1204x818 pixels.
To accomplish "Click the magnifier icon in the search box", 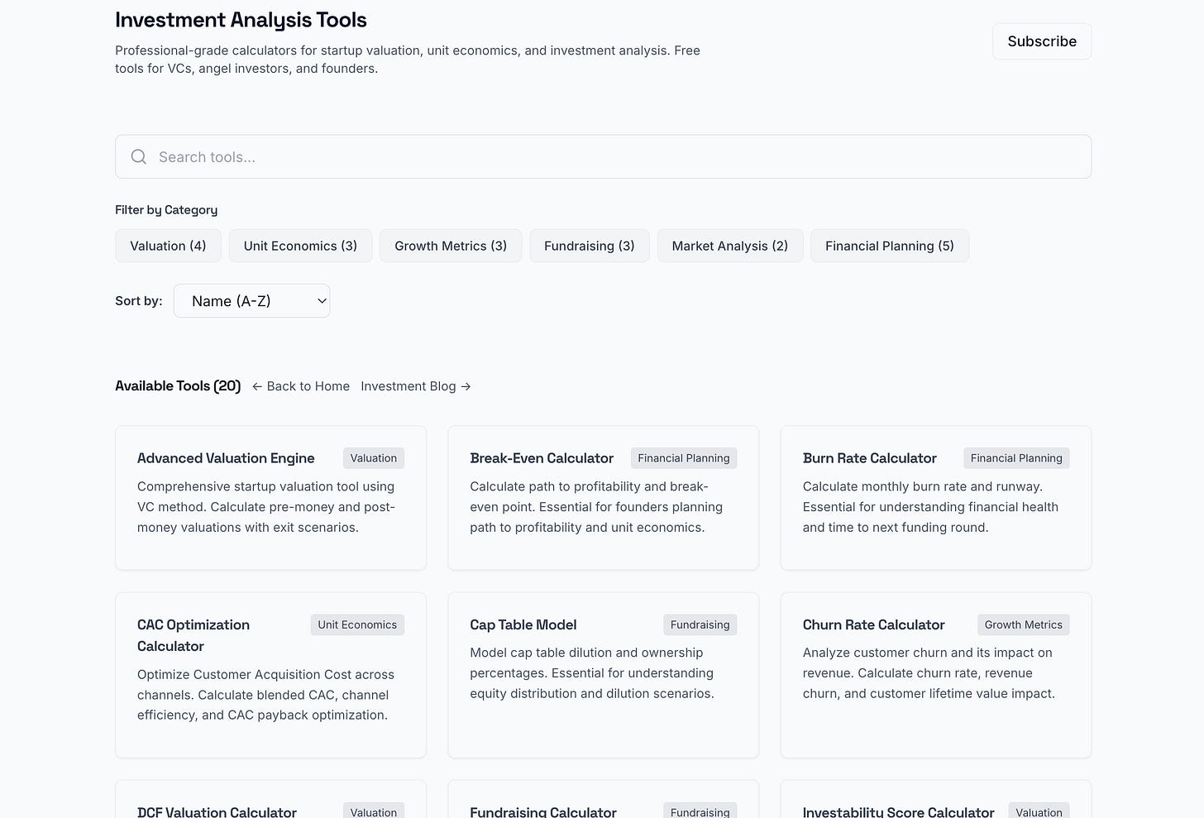I will [139, 157].
